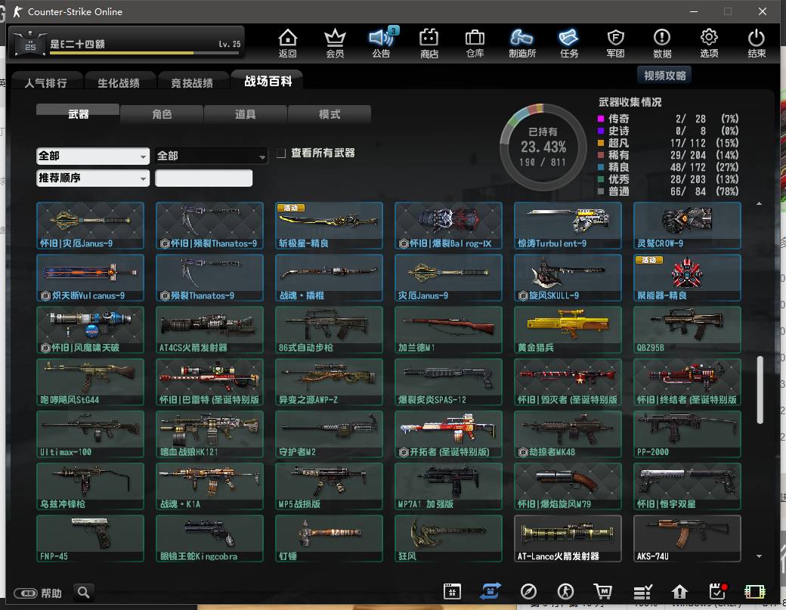
Task: Select the 角色 sub-tab
Action: tap(162, 114)
